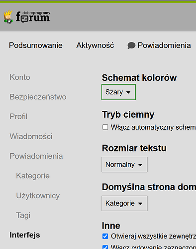Toggle the 'Włącz cytowanie zaznaczonego' checkbox
The height and width of the screenshot is (249, 196).
coord(105,247)
